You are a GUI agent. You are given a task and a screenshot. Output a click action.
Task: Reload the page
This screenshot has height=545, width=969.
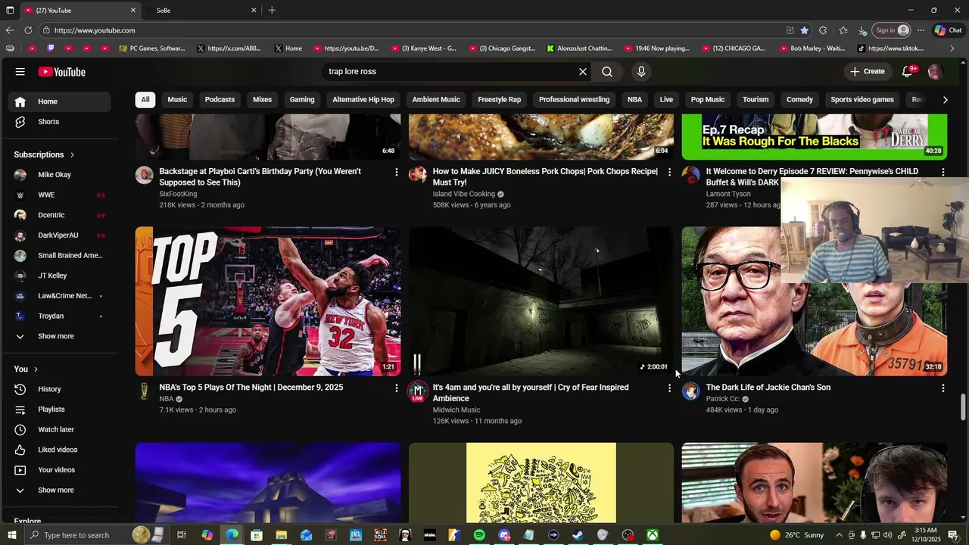[x=28, y=30]
